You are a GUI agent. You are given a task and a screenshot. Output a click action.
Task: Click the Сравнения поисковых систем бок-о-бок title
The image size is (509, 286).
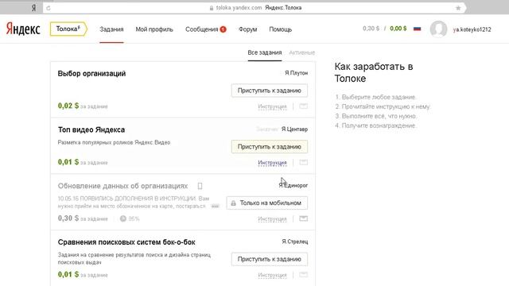pyautogui.click(x=126, y=242)
